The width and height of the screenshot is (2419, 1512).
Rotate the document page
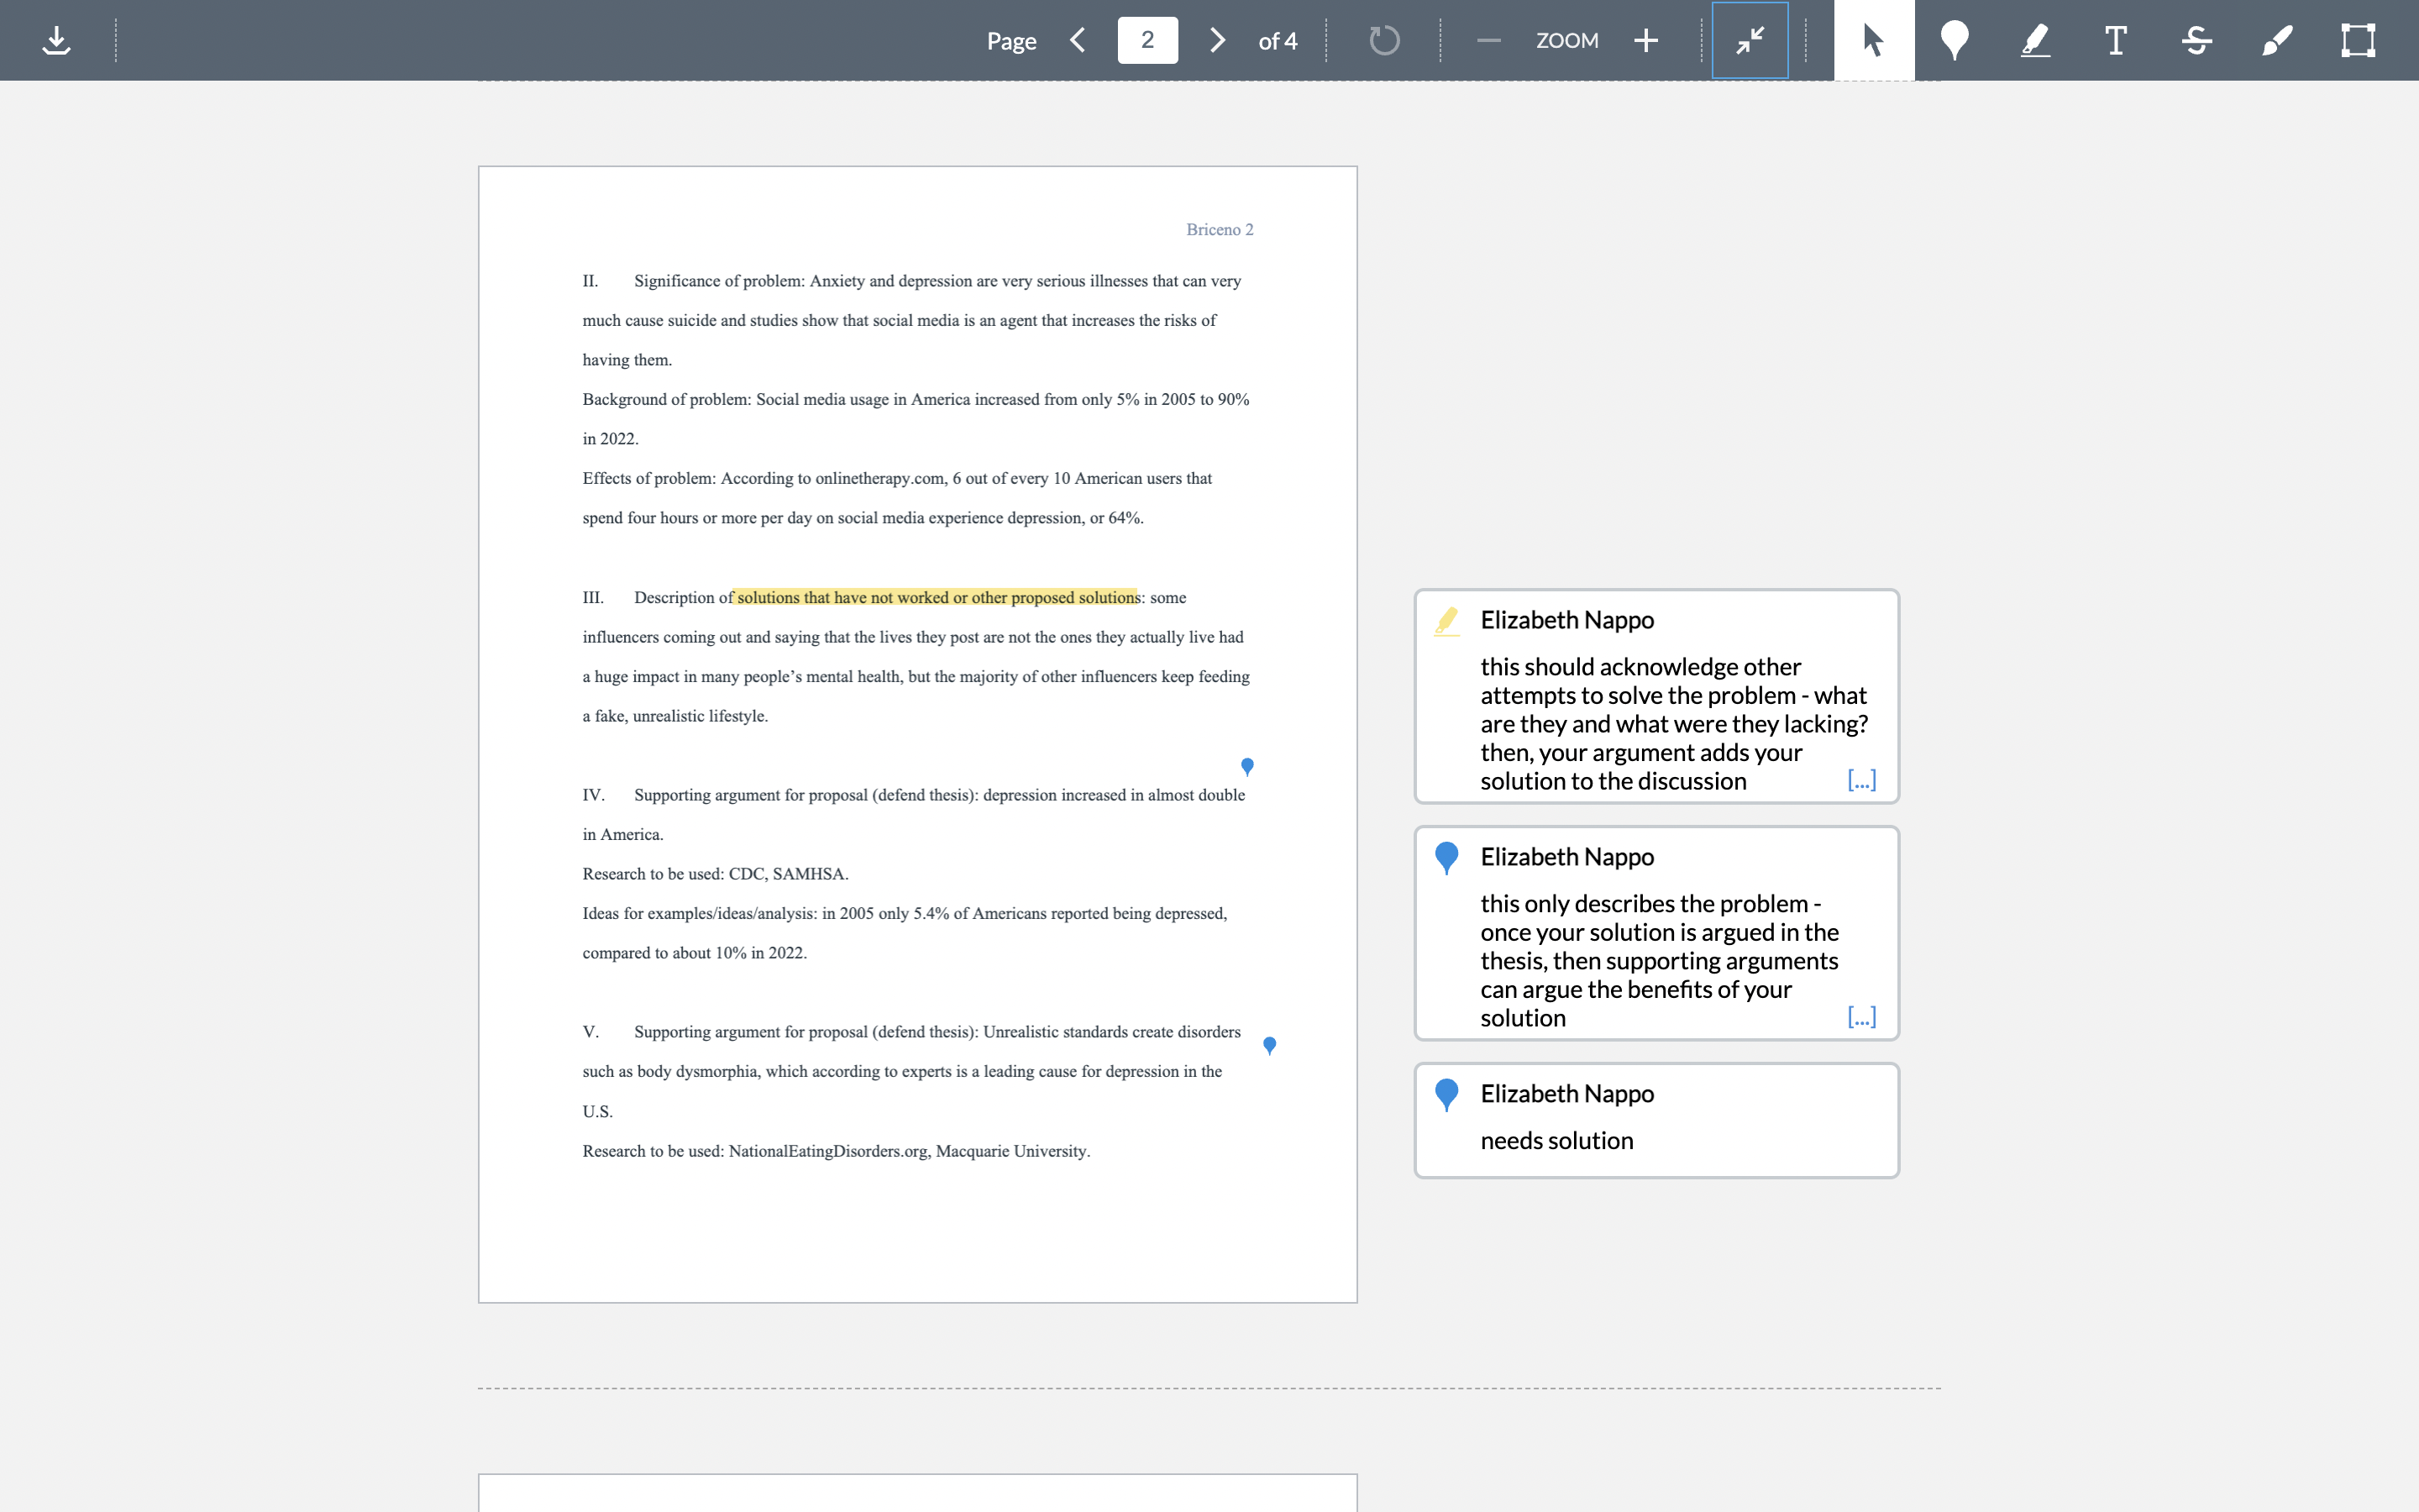click(1383, 40)
